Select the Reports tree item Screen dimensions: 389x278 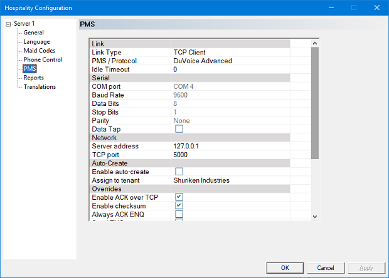34,78
